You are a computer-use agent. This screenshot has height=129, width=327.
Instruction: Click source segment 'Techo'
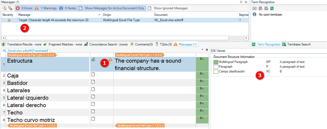[15, 112]
